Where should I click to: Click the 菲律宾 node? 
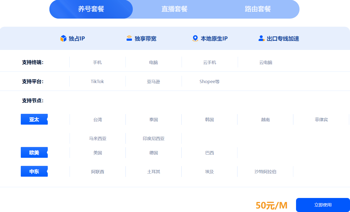321,119
